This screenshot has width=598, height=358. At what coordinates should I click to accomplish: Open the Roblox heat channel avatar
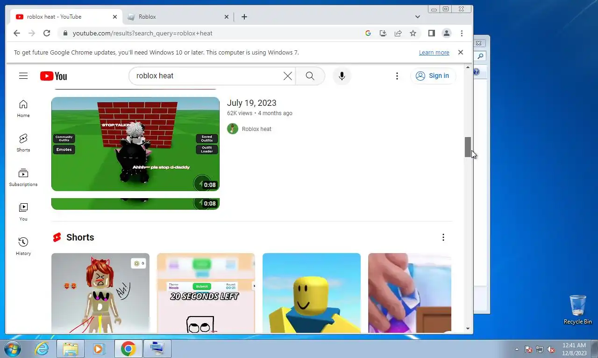233,129
